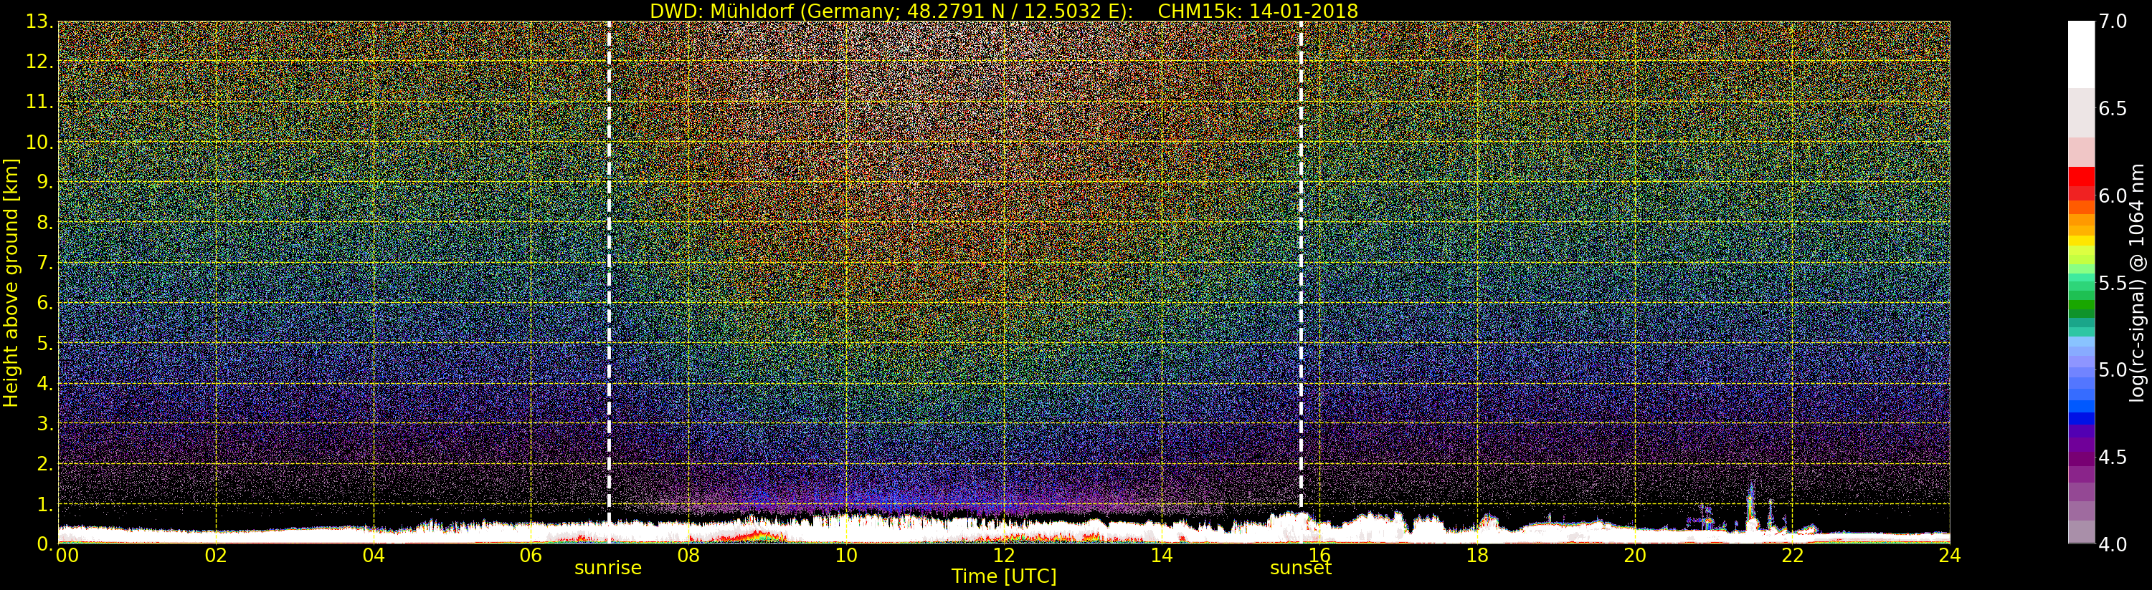Image resolution: width=2152 pixels, height=590 pixels.
Task: Click the height axis tick '13.'
Action: coord(39,21)
